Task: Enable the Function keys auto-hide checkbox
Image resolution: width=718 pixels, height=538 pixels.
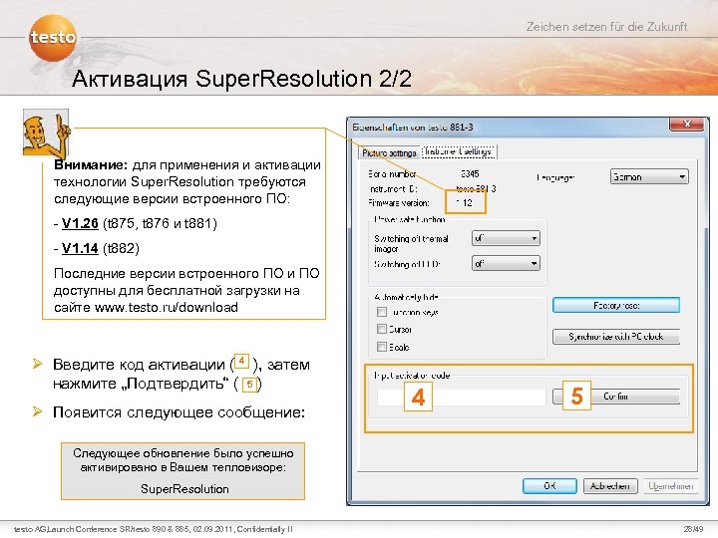Action: tap(381, 312)
